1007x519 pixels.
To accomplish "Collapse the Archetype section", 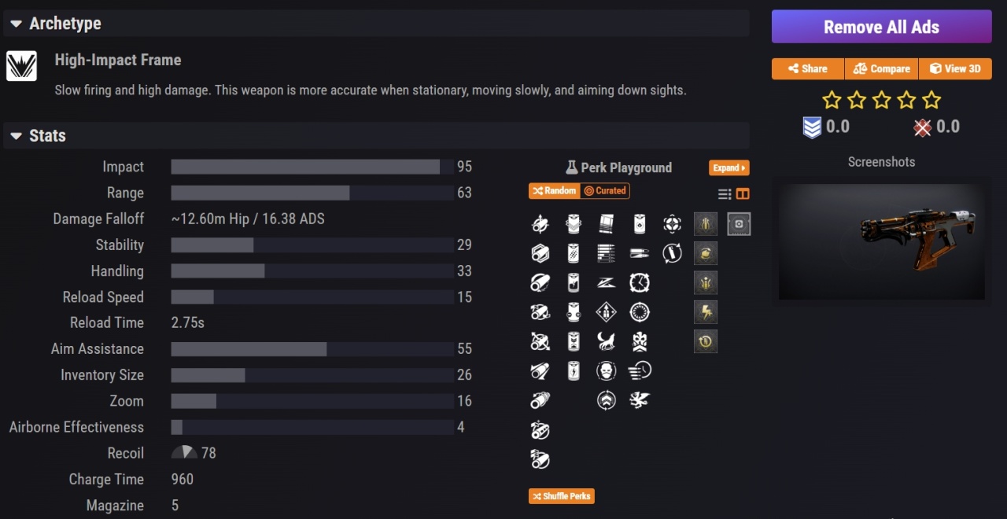I will click(x=17, y=24).
